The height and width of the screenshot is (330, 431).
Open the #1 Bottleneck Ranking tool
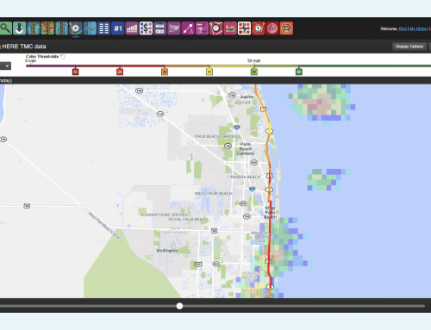[x=118, y=28]
